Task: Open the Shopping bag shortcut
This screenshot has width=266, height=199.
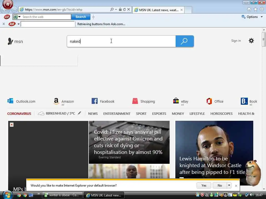Action: click(x=143, y=101)
